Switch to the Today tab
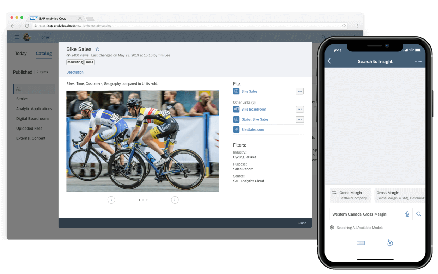The image size is (438, 274). pyautogui.click(x=21, y=54)
